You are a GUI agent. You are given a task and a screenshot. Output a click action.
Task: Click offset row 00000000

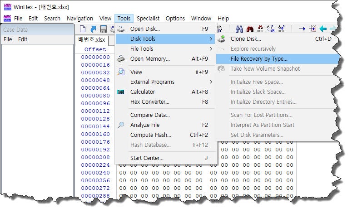pyautogui.click(x=95, y=57)
